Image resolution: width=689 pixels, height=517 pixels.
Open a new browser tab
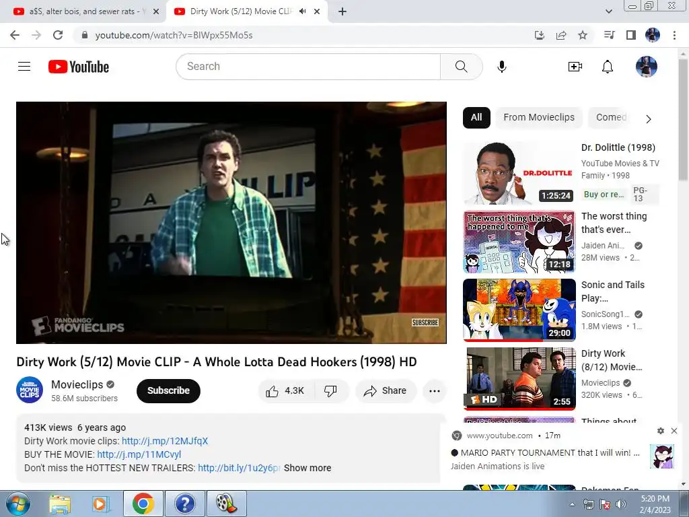pos(342,11)
